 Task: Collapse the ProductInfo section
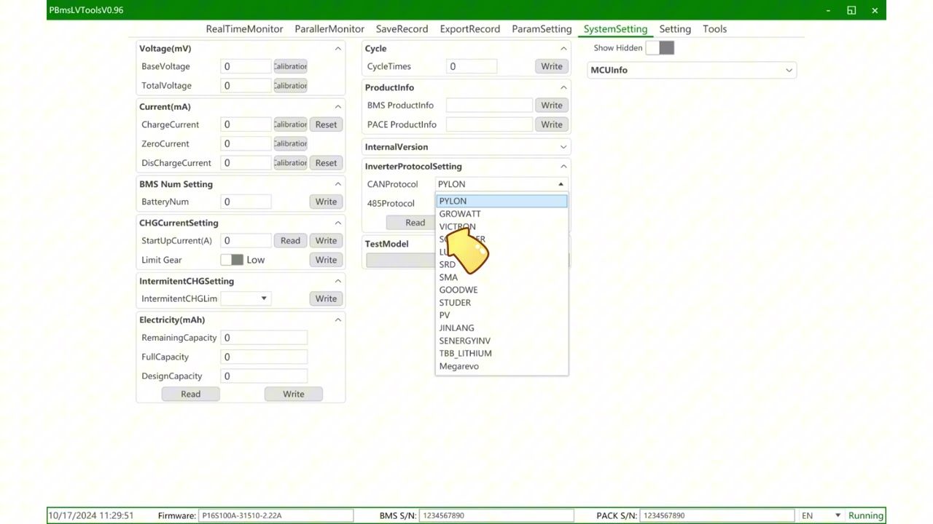(x=563, y=87)
